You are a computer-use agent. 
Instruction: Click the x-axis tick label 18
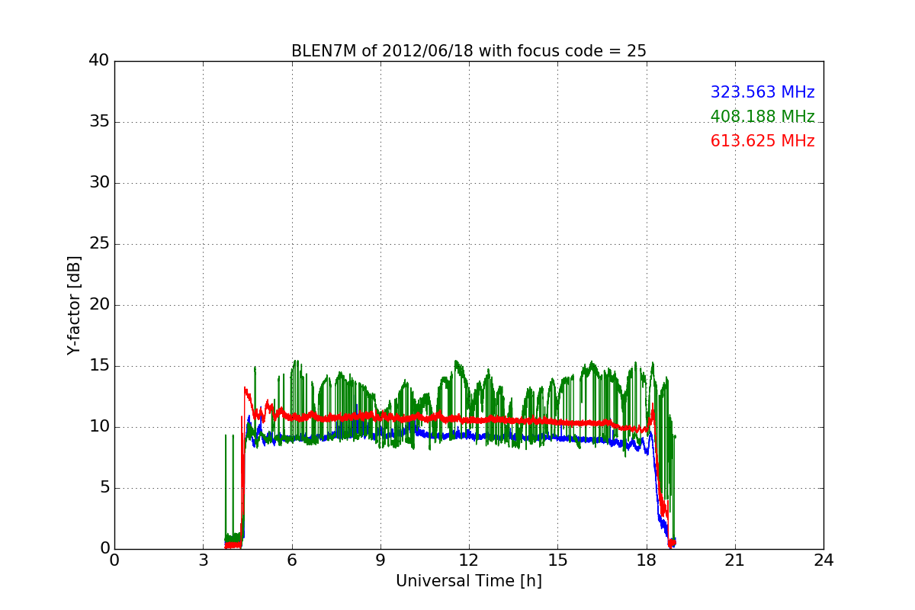pos(647,560)
